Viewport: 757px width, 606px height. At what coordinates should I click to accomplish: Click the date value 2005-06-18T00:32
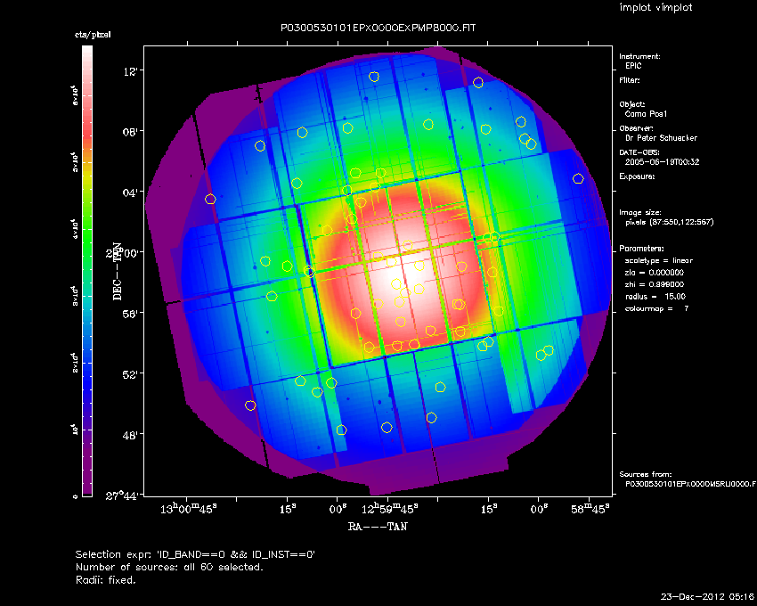pos(662,162)
